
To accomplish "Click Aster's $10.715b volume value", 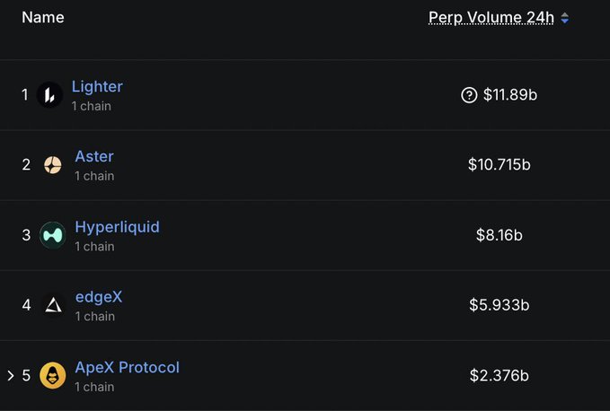I will pos(499,164).
